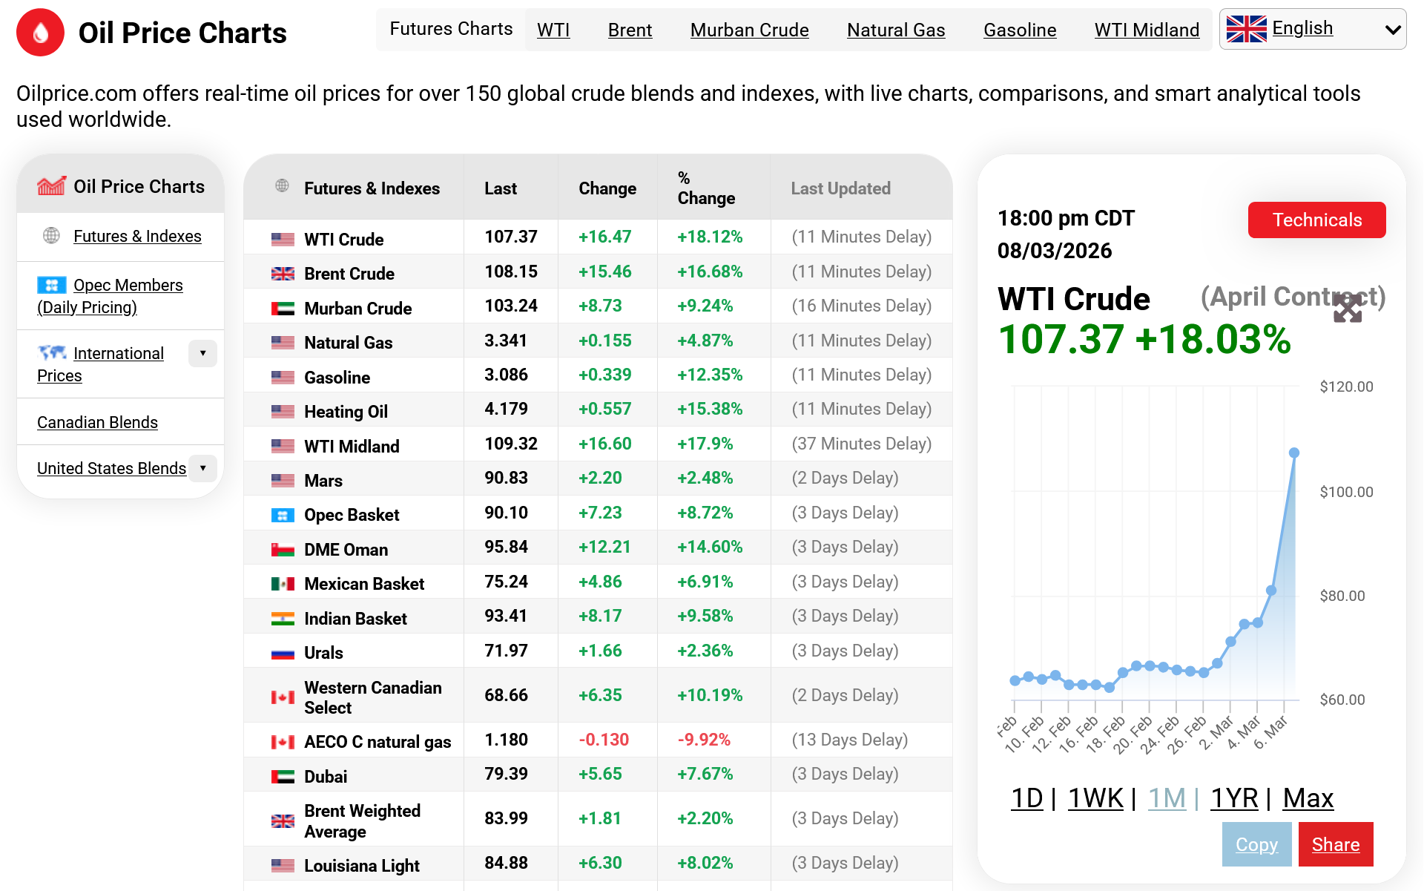This screenshot has width=1424, height=891.
Task: Click the world map International Prices icon
Action: coord(52,352)
